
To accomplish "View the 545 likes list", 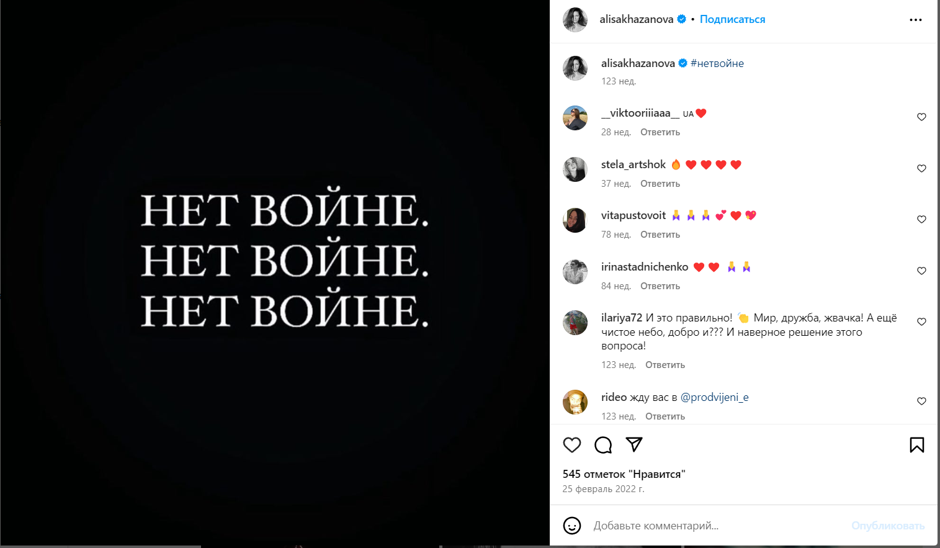I will [624, 474].
